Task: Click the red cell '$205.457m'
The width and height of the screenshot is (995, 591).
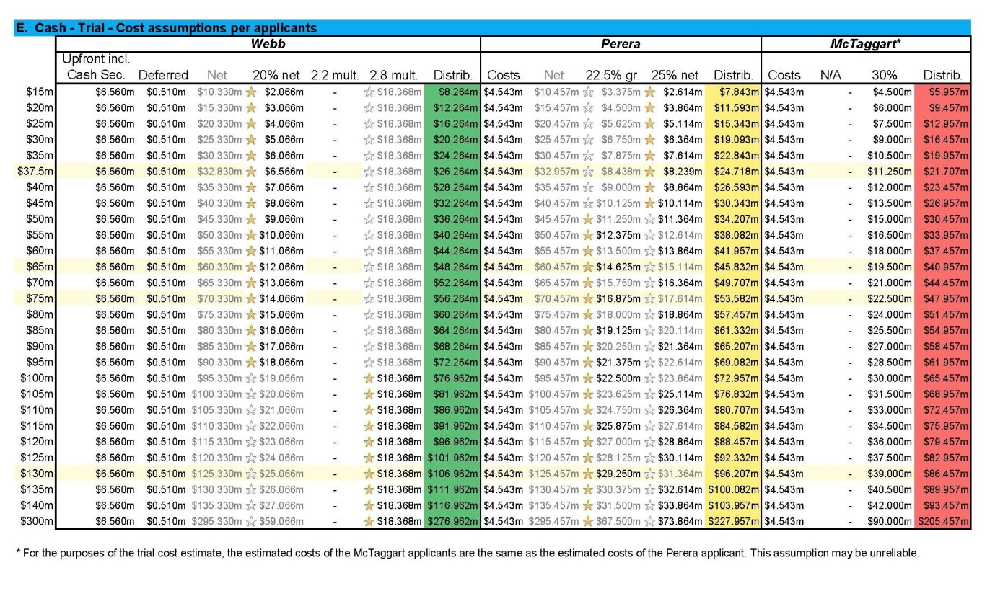Action: (942, 522)
